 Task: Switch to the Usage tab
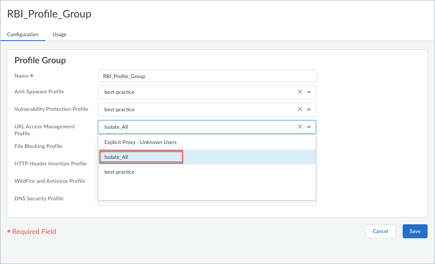tap(59, 34)
